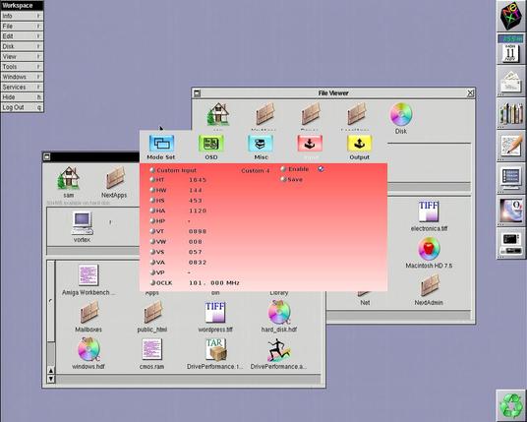Expand the View submenu

pyautogui.click(x=22, y=56)
